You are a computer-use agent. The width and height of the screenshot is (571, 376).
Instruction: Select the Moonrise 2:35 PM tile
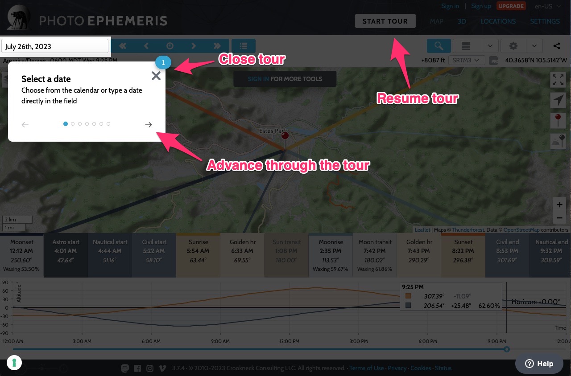[x=331, y=255]
